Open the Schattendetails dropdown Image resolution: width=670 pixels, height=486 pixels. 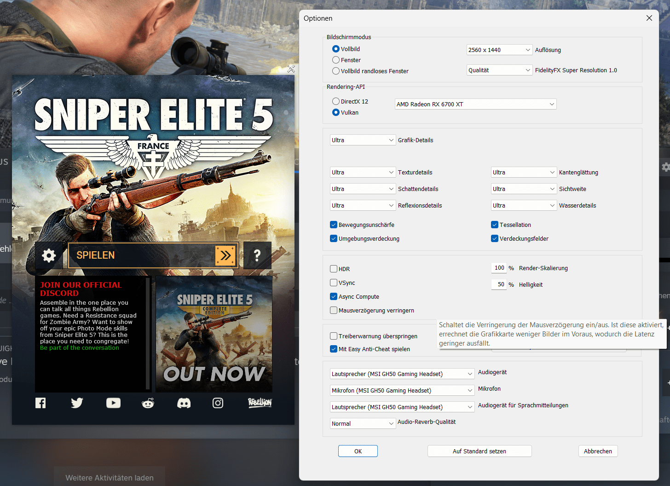pyautogui.click(x=363, y=189)
